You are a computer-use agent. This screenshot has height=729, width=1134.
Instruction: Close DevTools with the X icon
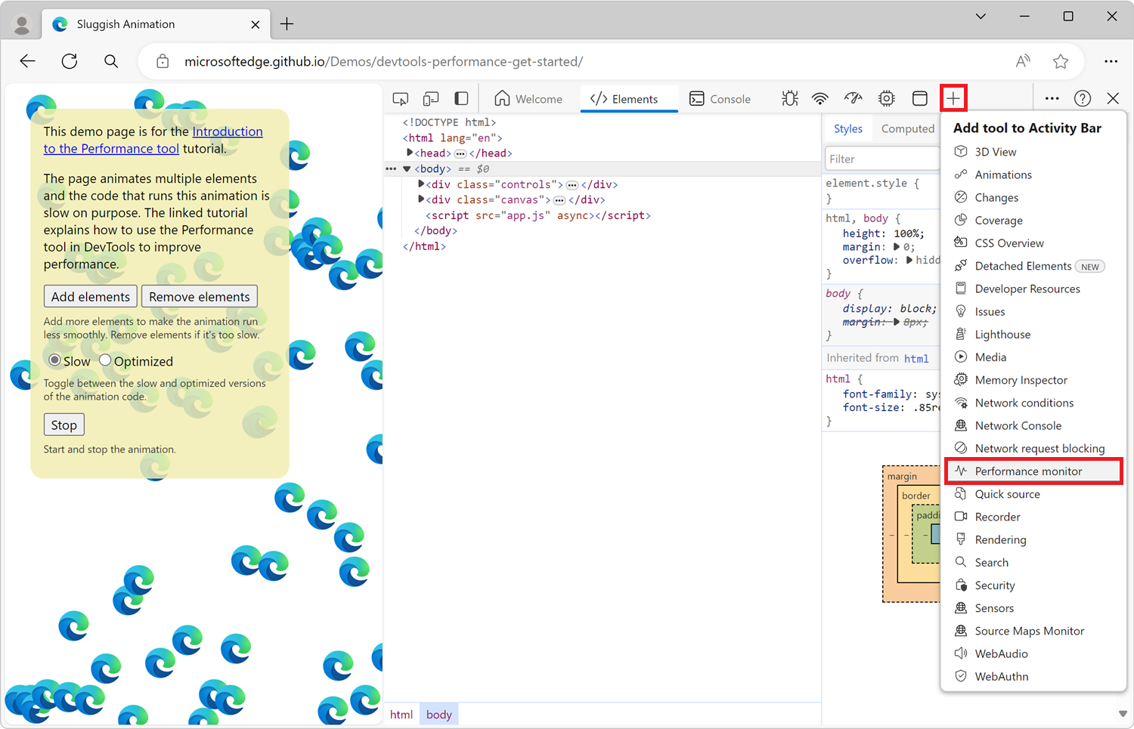(x=1113, y=98)
